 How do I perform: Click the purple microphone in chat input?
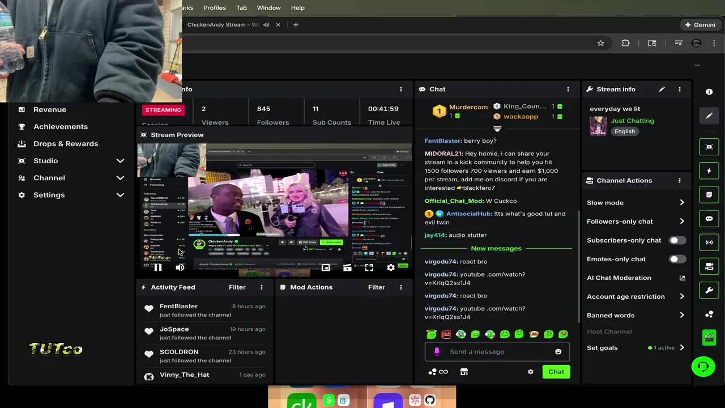coord(437,352)
